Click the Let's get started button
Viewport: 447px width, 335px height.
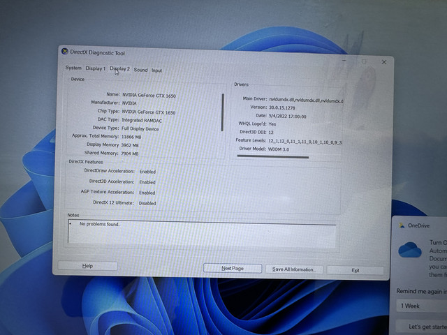click(x=422, y=327)
